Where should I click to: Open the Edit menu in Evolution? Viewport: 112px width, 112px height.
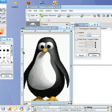pyautogui.click(x=35, y=11)
